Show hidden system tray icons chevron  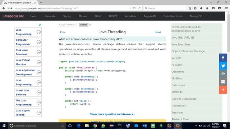pos(196,126)
